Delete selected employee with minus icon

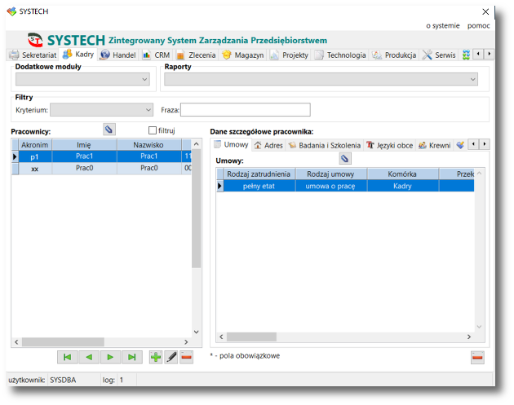tap(187, 357)
